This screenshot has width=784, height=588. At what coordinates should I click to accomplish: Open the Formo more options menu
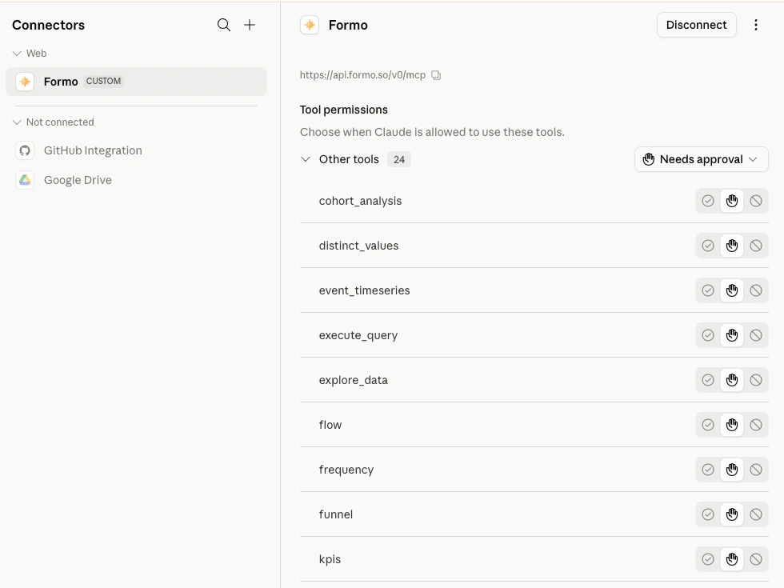pos(755,25)
